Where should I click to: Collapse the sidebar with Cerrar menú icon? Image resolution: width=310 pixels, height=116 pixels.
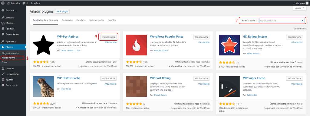3,85
